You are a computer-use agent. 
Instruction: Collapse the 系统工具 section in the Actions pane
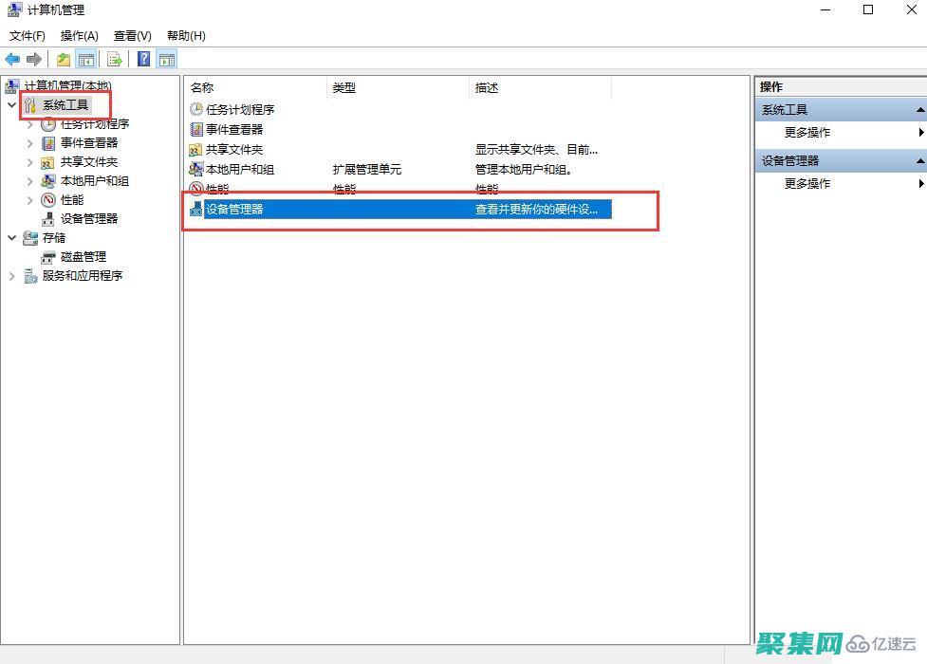tap(919, 109)
